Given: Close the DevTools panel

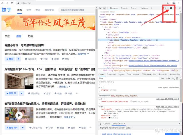Looking at the screenshot, I should [180, 8].
